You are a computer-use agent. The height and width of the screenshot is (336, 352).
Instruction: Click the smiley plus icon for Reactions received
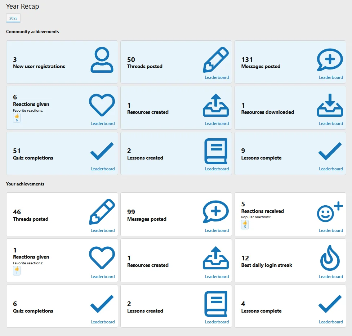point(330,212)
